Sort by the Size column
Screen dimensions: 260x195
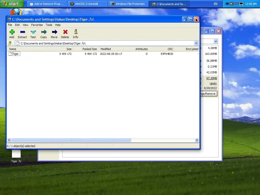pos(60,49)
